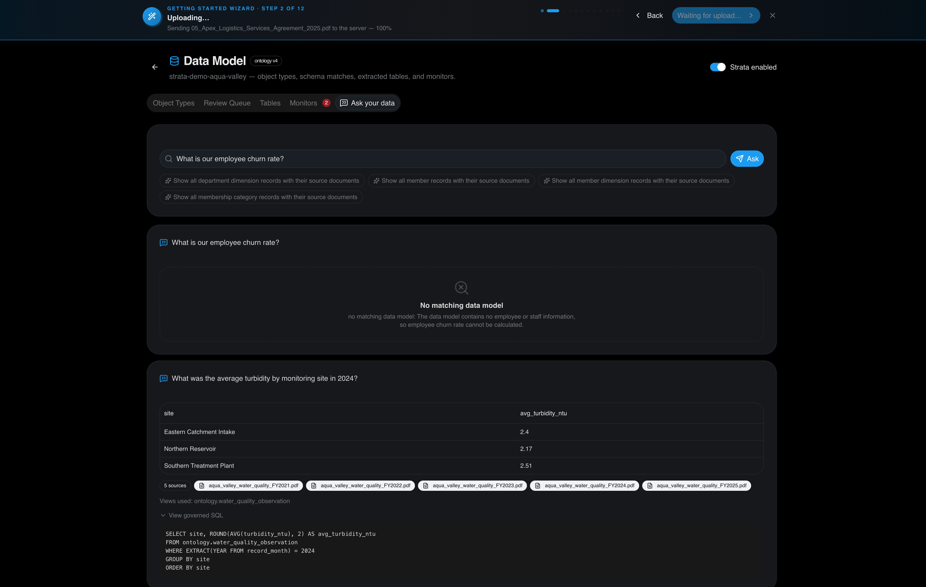Screen dimensions: 926x587
Task: Switch to the Review Queue tab
Action: 227,103
